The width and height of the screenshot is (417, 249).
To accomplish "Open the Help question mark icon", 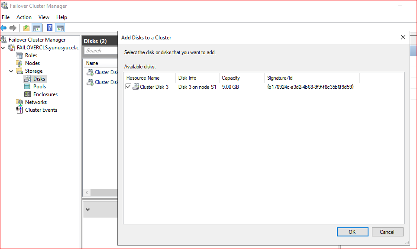I will (49, 28).
